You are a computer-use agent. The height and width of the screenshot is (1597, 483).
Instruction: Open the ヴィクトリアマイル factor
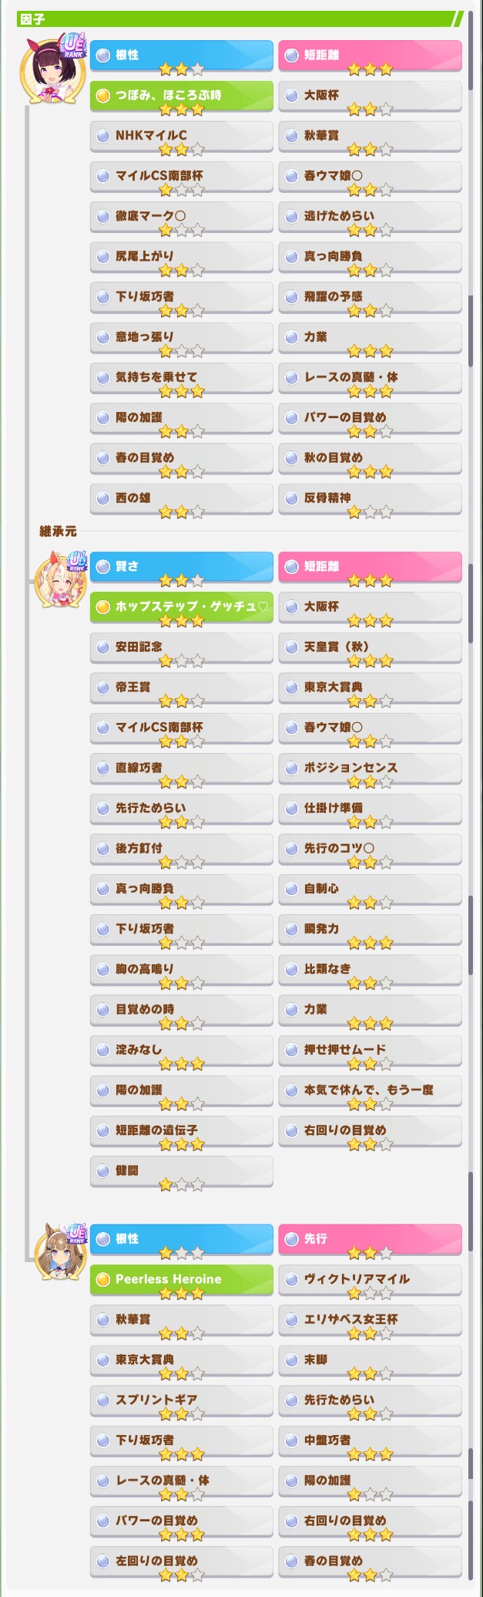pyautogui.click(x=371, y=1281)
